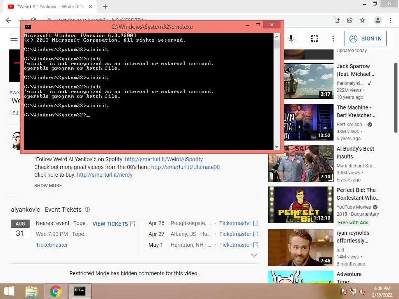The height and width of the screenshot is (299, 399).
Task: Click YouTube voice search microphone
Action: (291, 39)
